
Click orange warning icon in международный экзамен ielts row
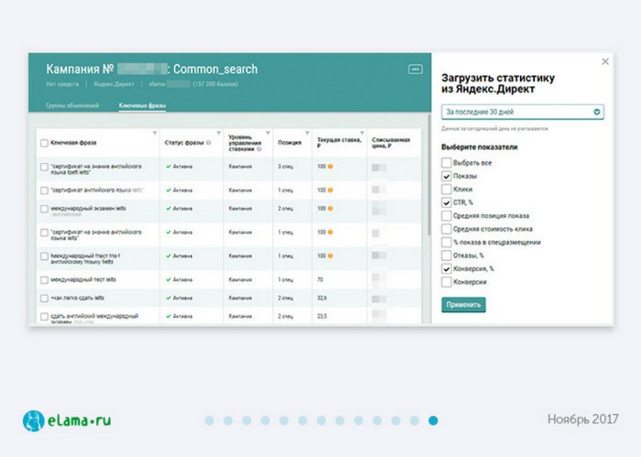[331, 209]
